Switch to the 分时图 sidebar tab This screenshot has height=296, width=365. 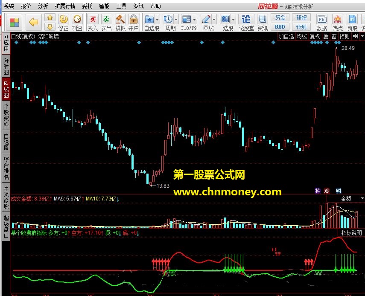(x=6, y=66)
